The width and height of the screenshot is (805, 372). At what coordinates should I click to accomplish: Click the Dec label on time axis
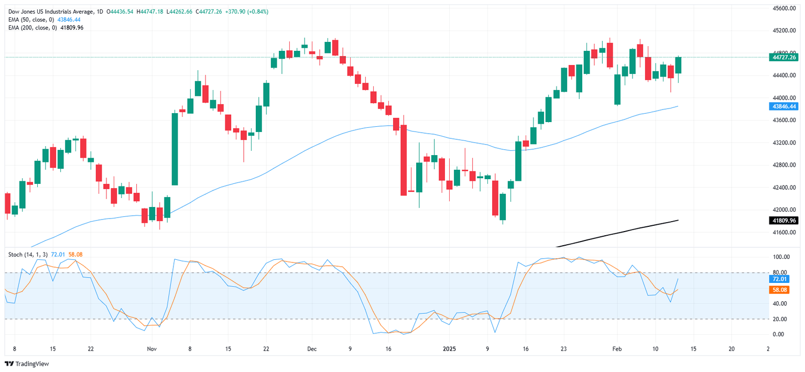312,348
